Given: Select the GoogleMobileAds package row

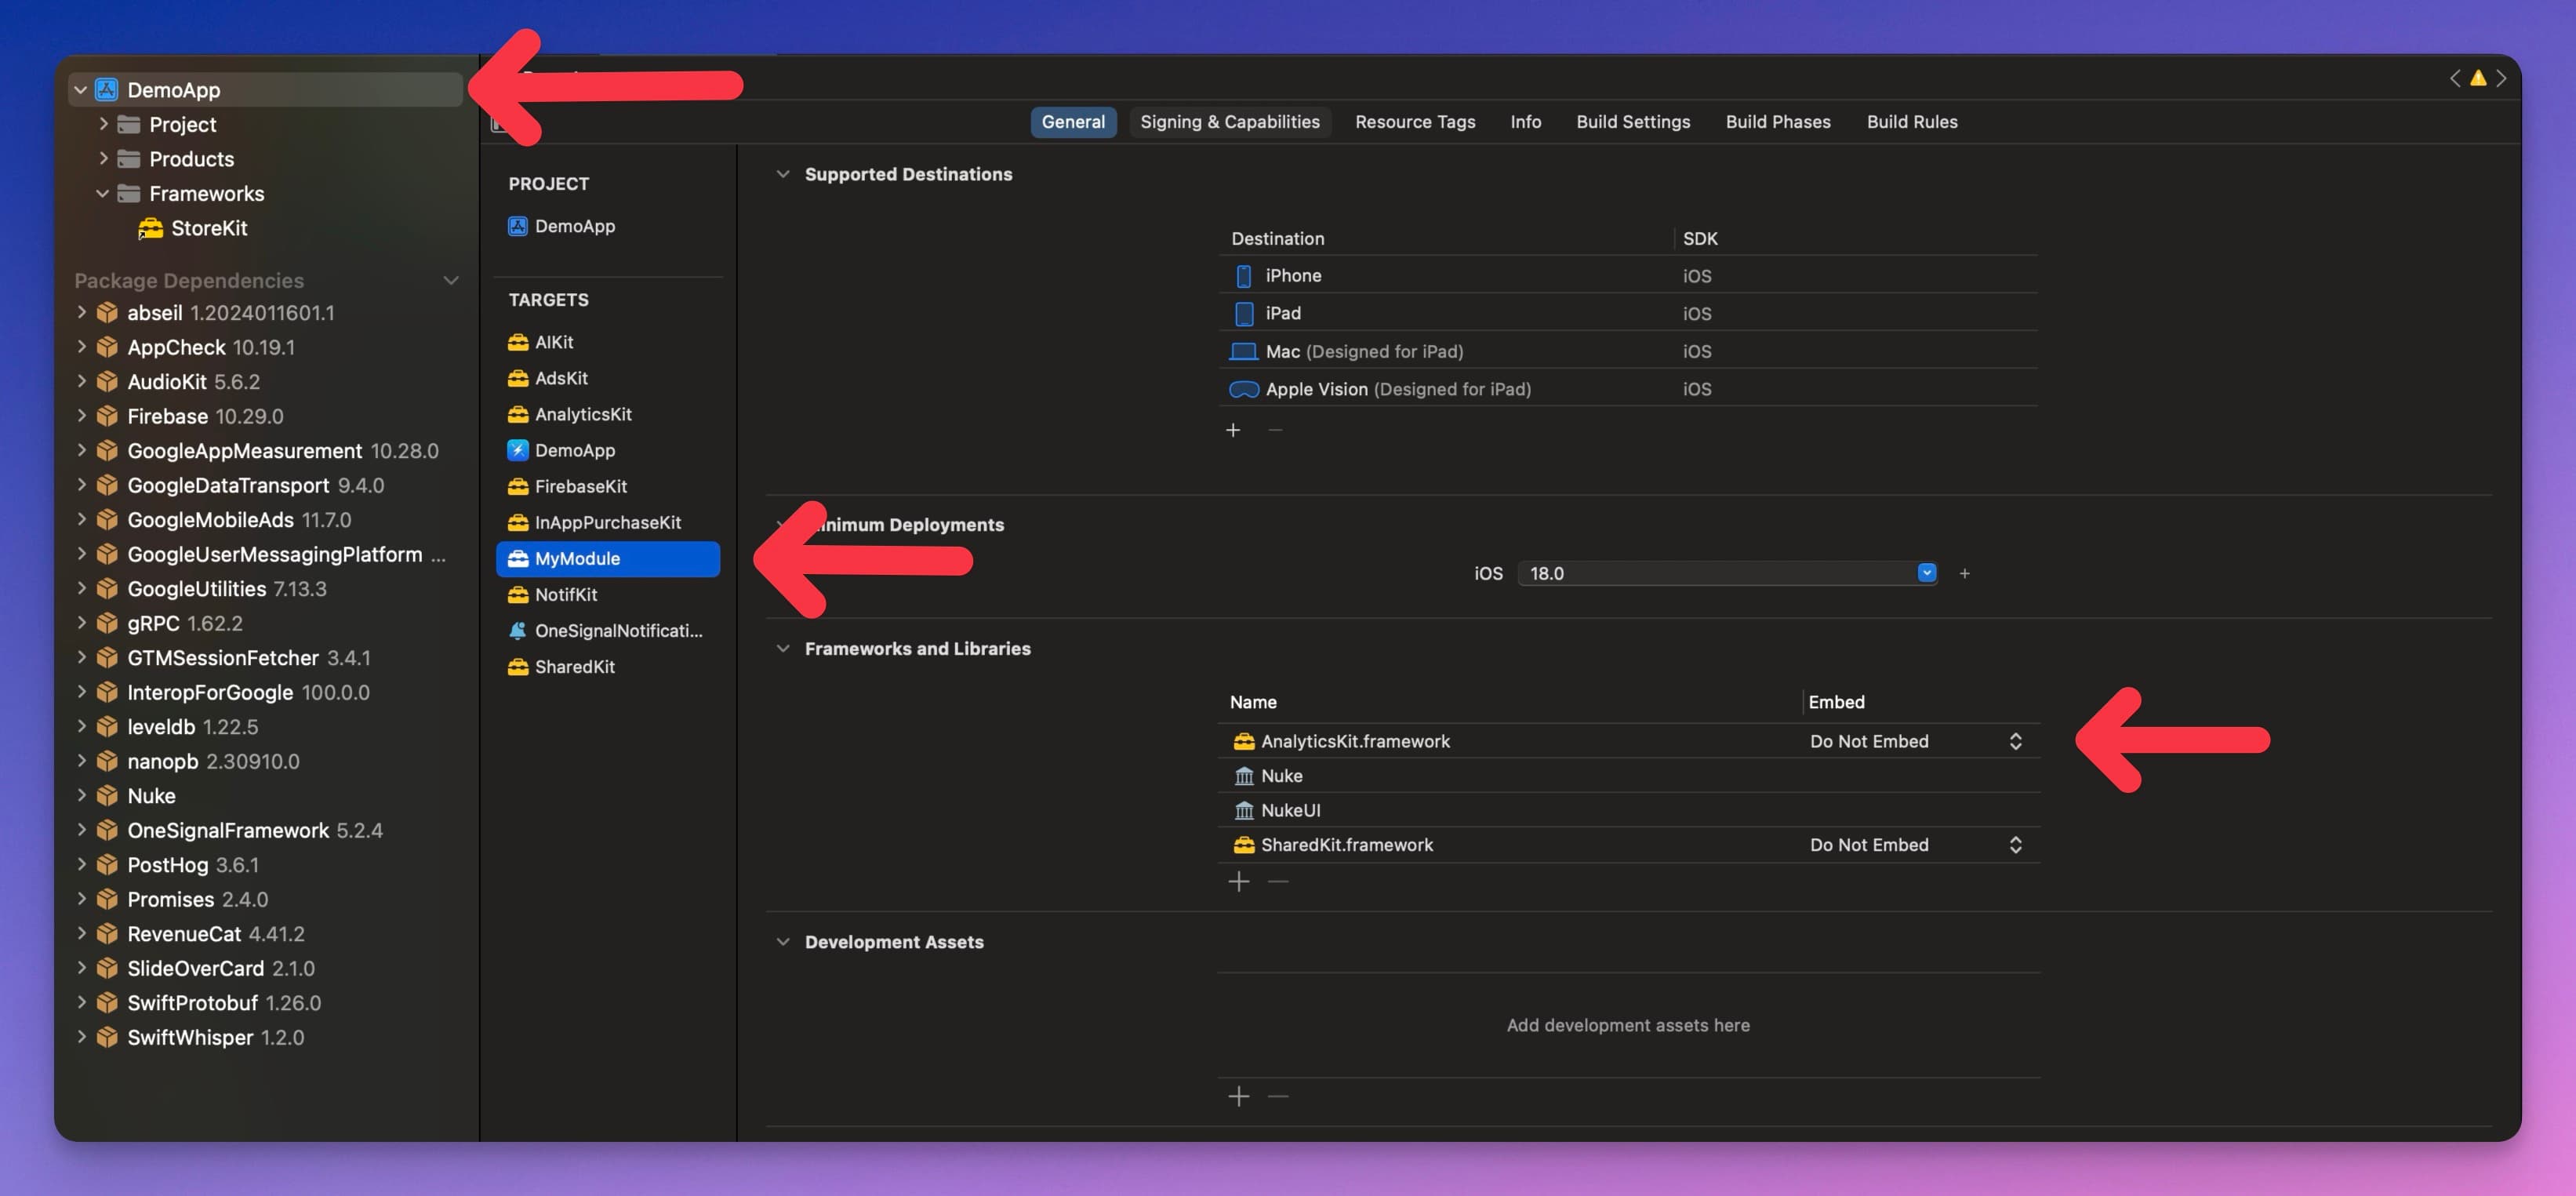Looking at the screenshot, I should (x=265, y=520).
